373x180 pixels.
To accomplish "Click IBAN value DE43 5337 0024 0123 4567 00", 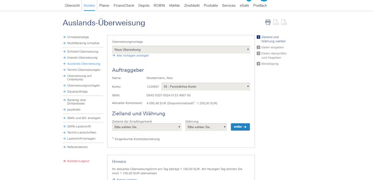I will pyautogui.click(x=168, y=95).
